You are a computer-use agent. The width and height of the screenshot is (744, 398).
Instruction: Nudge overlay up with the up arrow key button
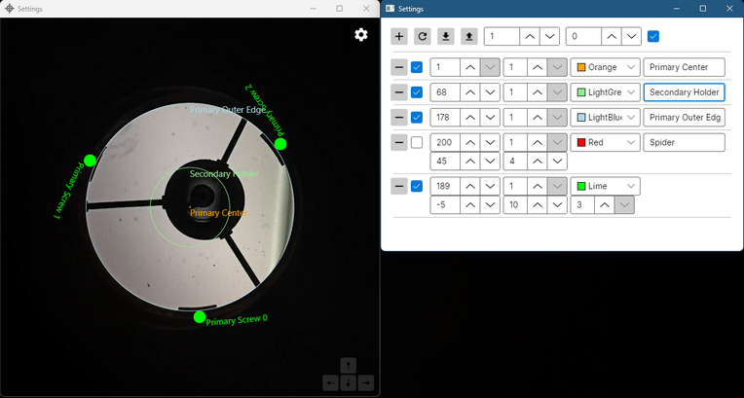tap(348, 366)
